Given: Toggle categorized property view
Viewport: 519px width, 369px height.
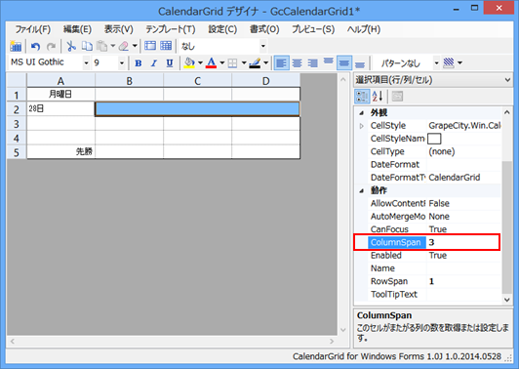Looking at the screenshot, I should pyautogui.click(x=362, y=97).
